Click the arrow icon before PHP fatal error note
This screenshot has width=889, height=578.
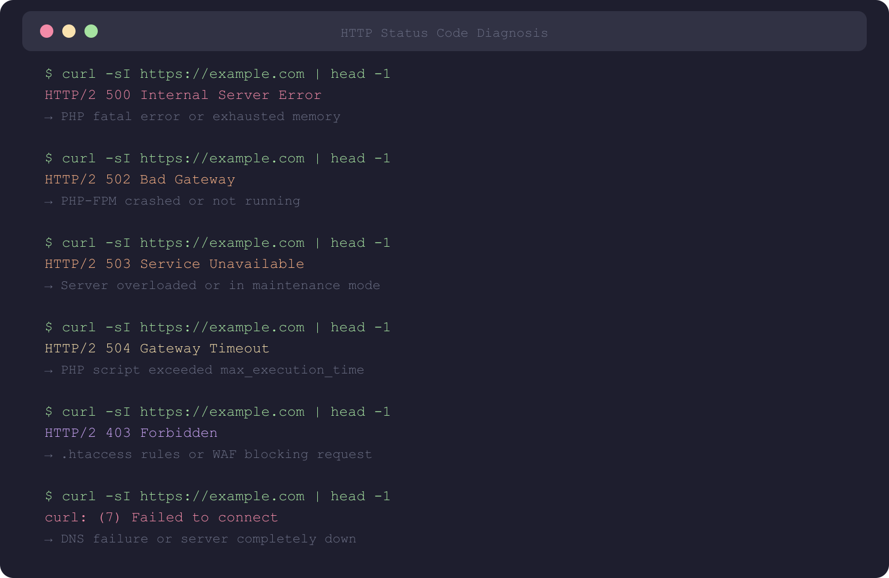click(49, 117)
